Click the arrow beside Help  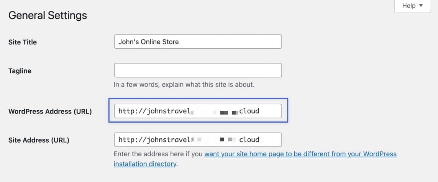click(421, 6)
